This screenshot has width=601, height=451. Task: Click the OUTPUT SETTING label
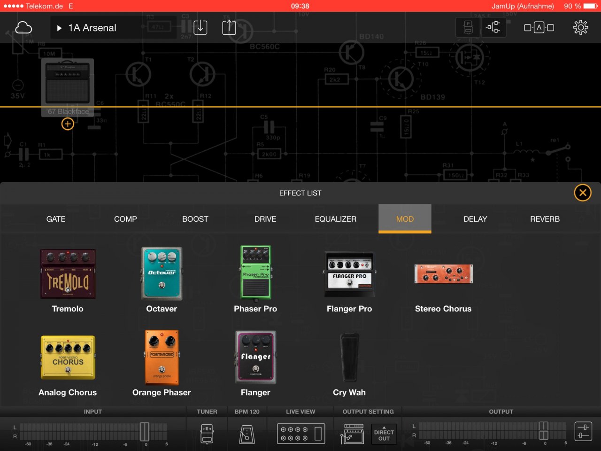tap(368, 412)
